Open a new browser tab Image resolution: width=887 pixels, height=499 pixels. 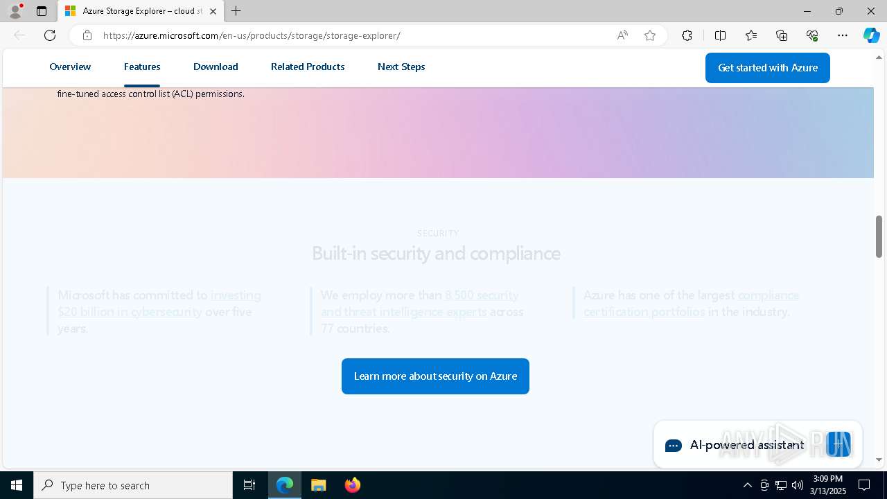(x=236, y=11)
